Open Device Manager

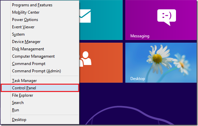click(40, 42)
